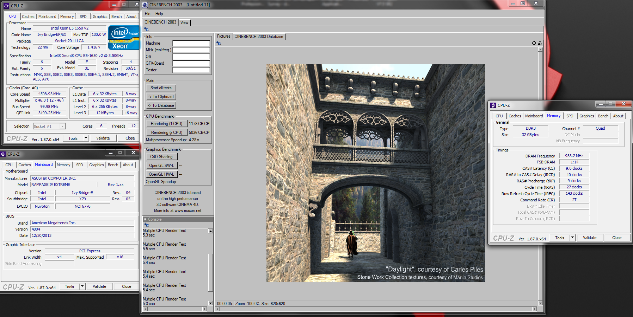Open Caches tab in the CPU window
633x317 pixels.
[28, 17]
